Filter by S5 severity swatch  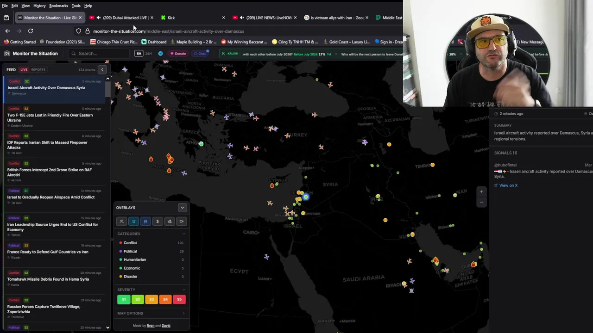(x=179, y=299)
